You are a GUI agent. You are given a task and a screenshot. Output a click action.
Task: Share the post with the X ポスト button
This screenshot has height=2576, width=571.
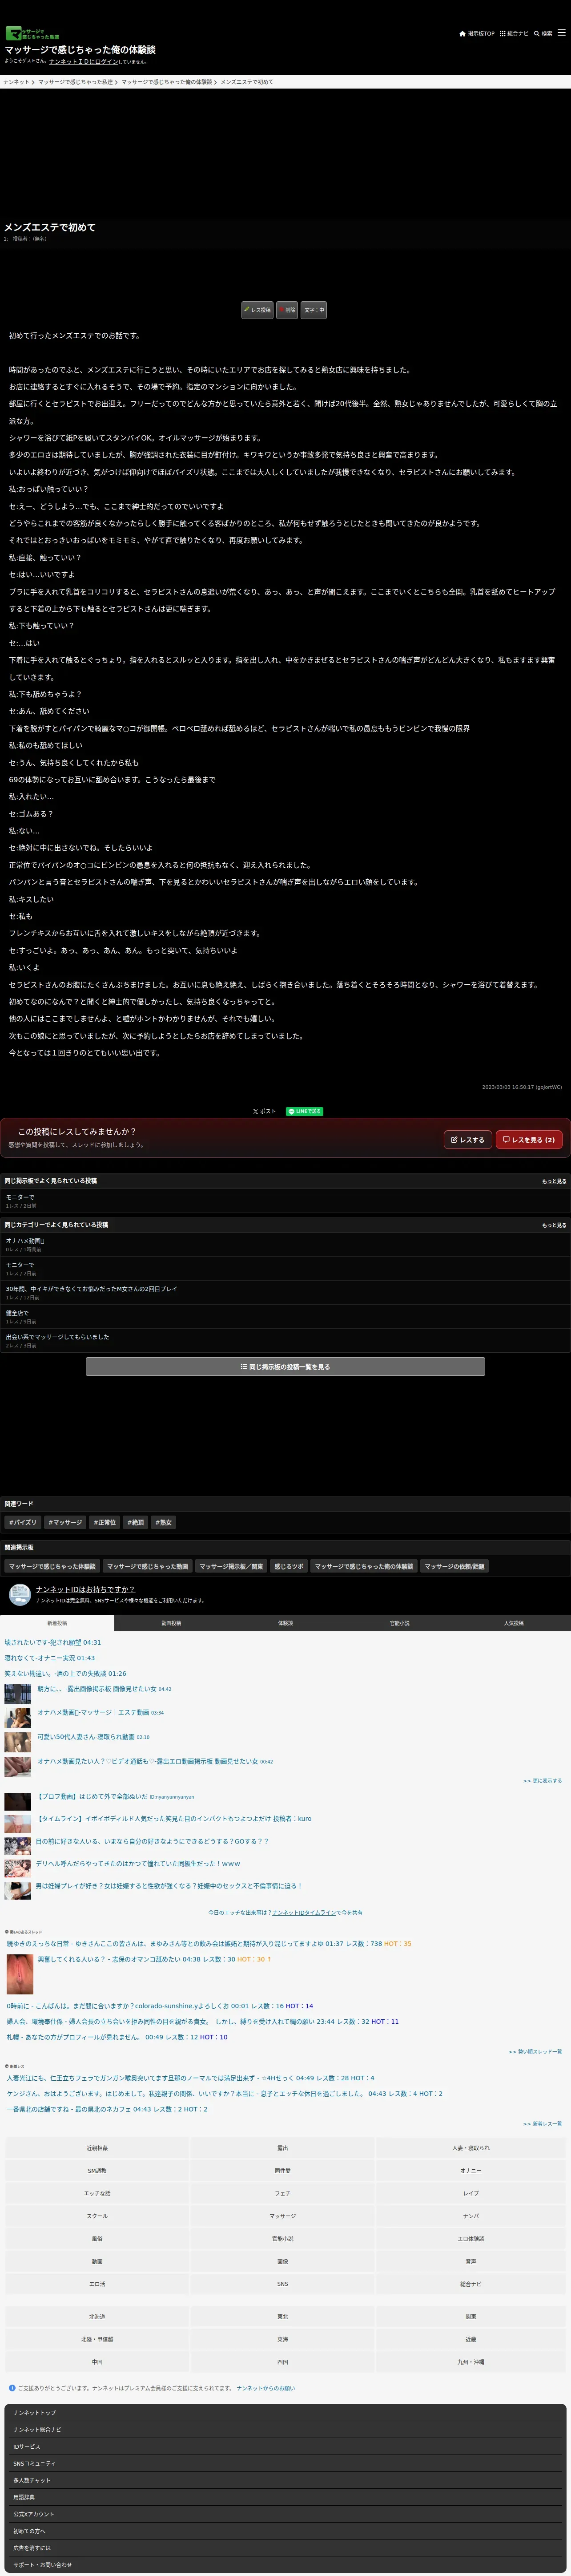[x=264, y=1111]
